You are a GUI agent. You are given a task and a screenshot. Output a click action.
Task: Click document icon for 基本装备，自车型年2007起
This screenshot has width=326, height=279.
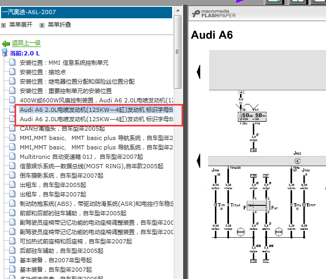(13, 269)
